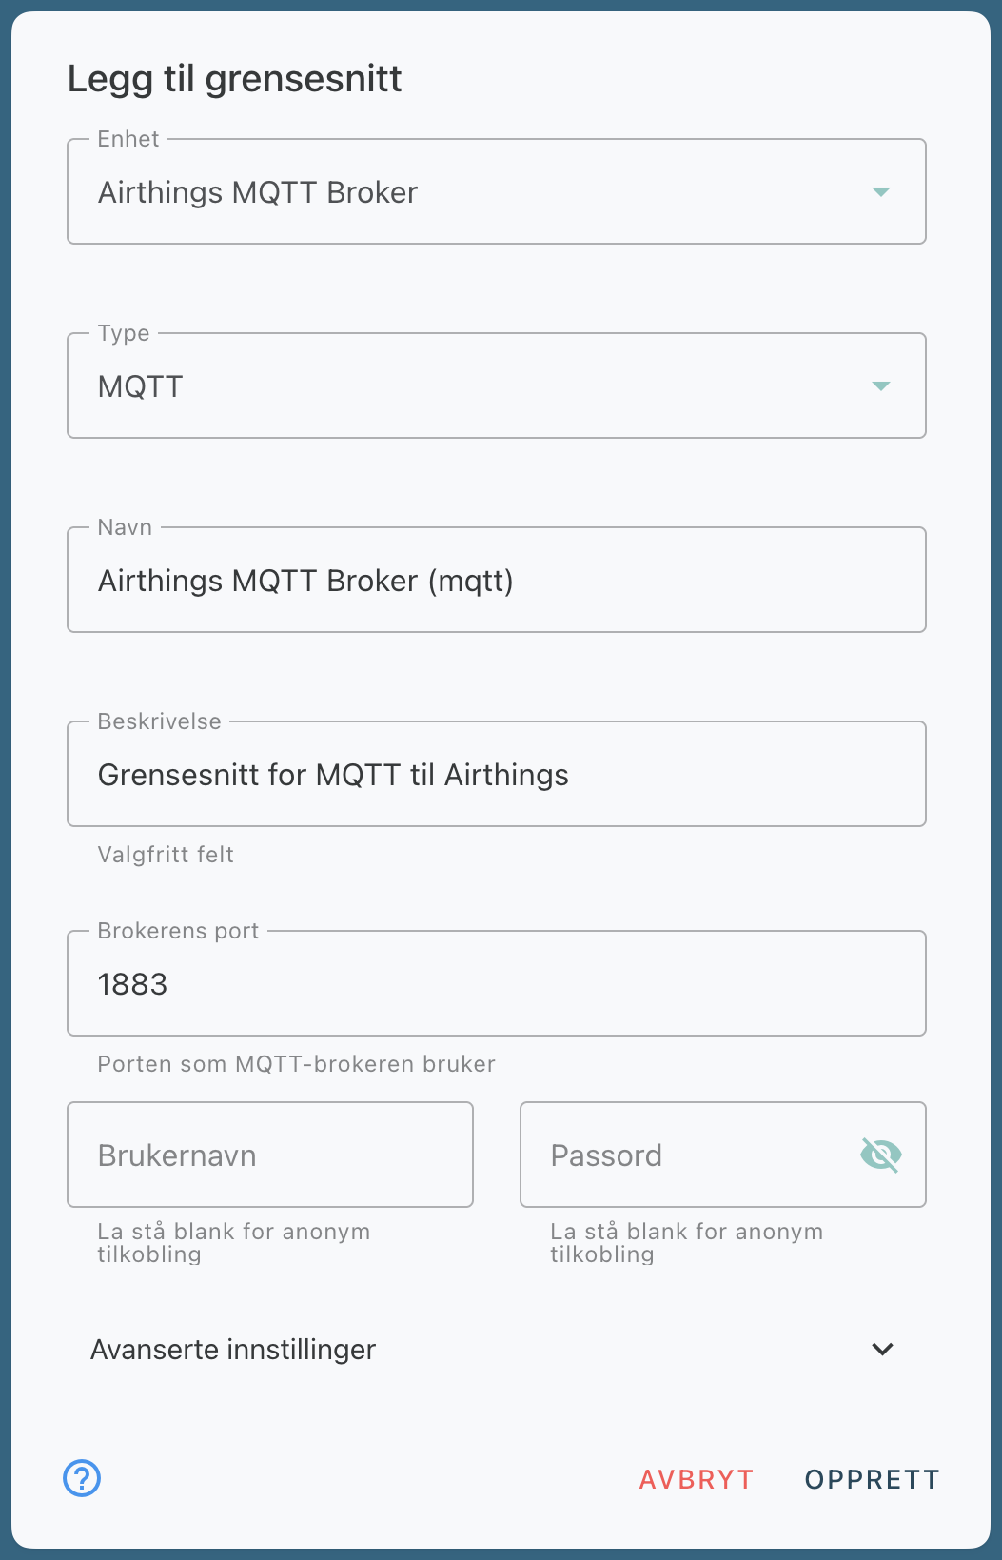The height and width of the screenshot is (1560, 1002).
Task: Click the Avanserte innstillinger label
Action: pyautogui.click(x=233, y=1349)
